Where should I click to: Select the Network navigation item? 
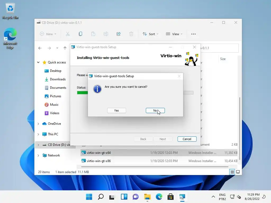pyautogui.click(x=51, y=155)
